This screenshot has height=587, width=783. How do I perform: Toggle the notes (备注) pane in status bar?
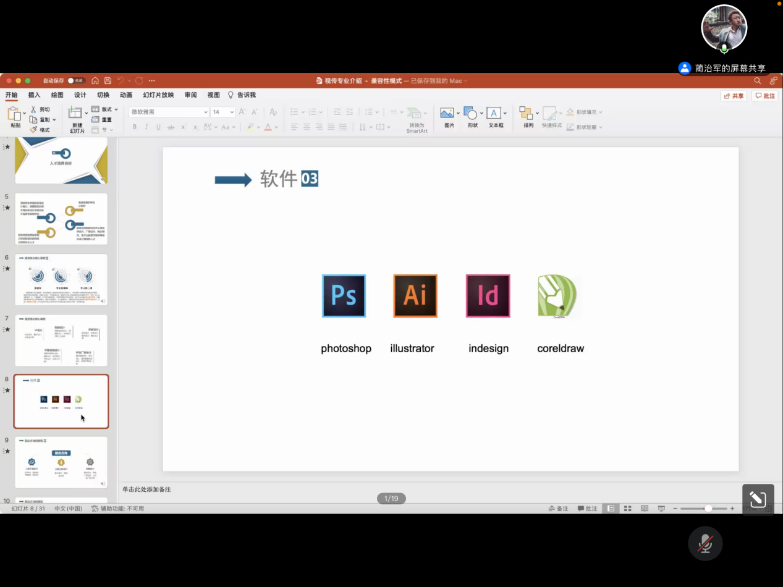(559, 509)
